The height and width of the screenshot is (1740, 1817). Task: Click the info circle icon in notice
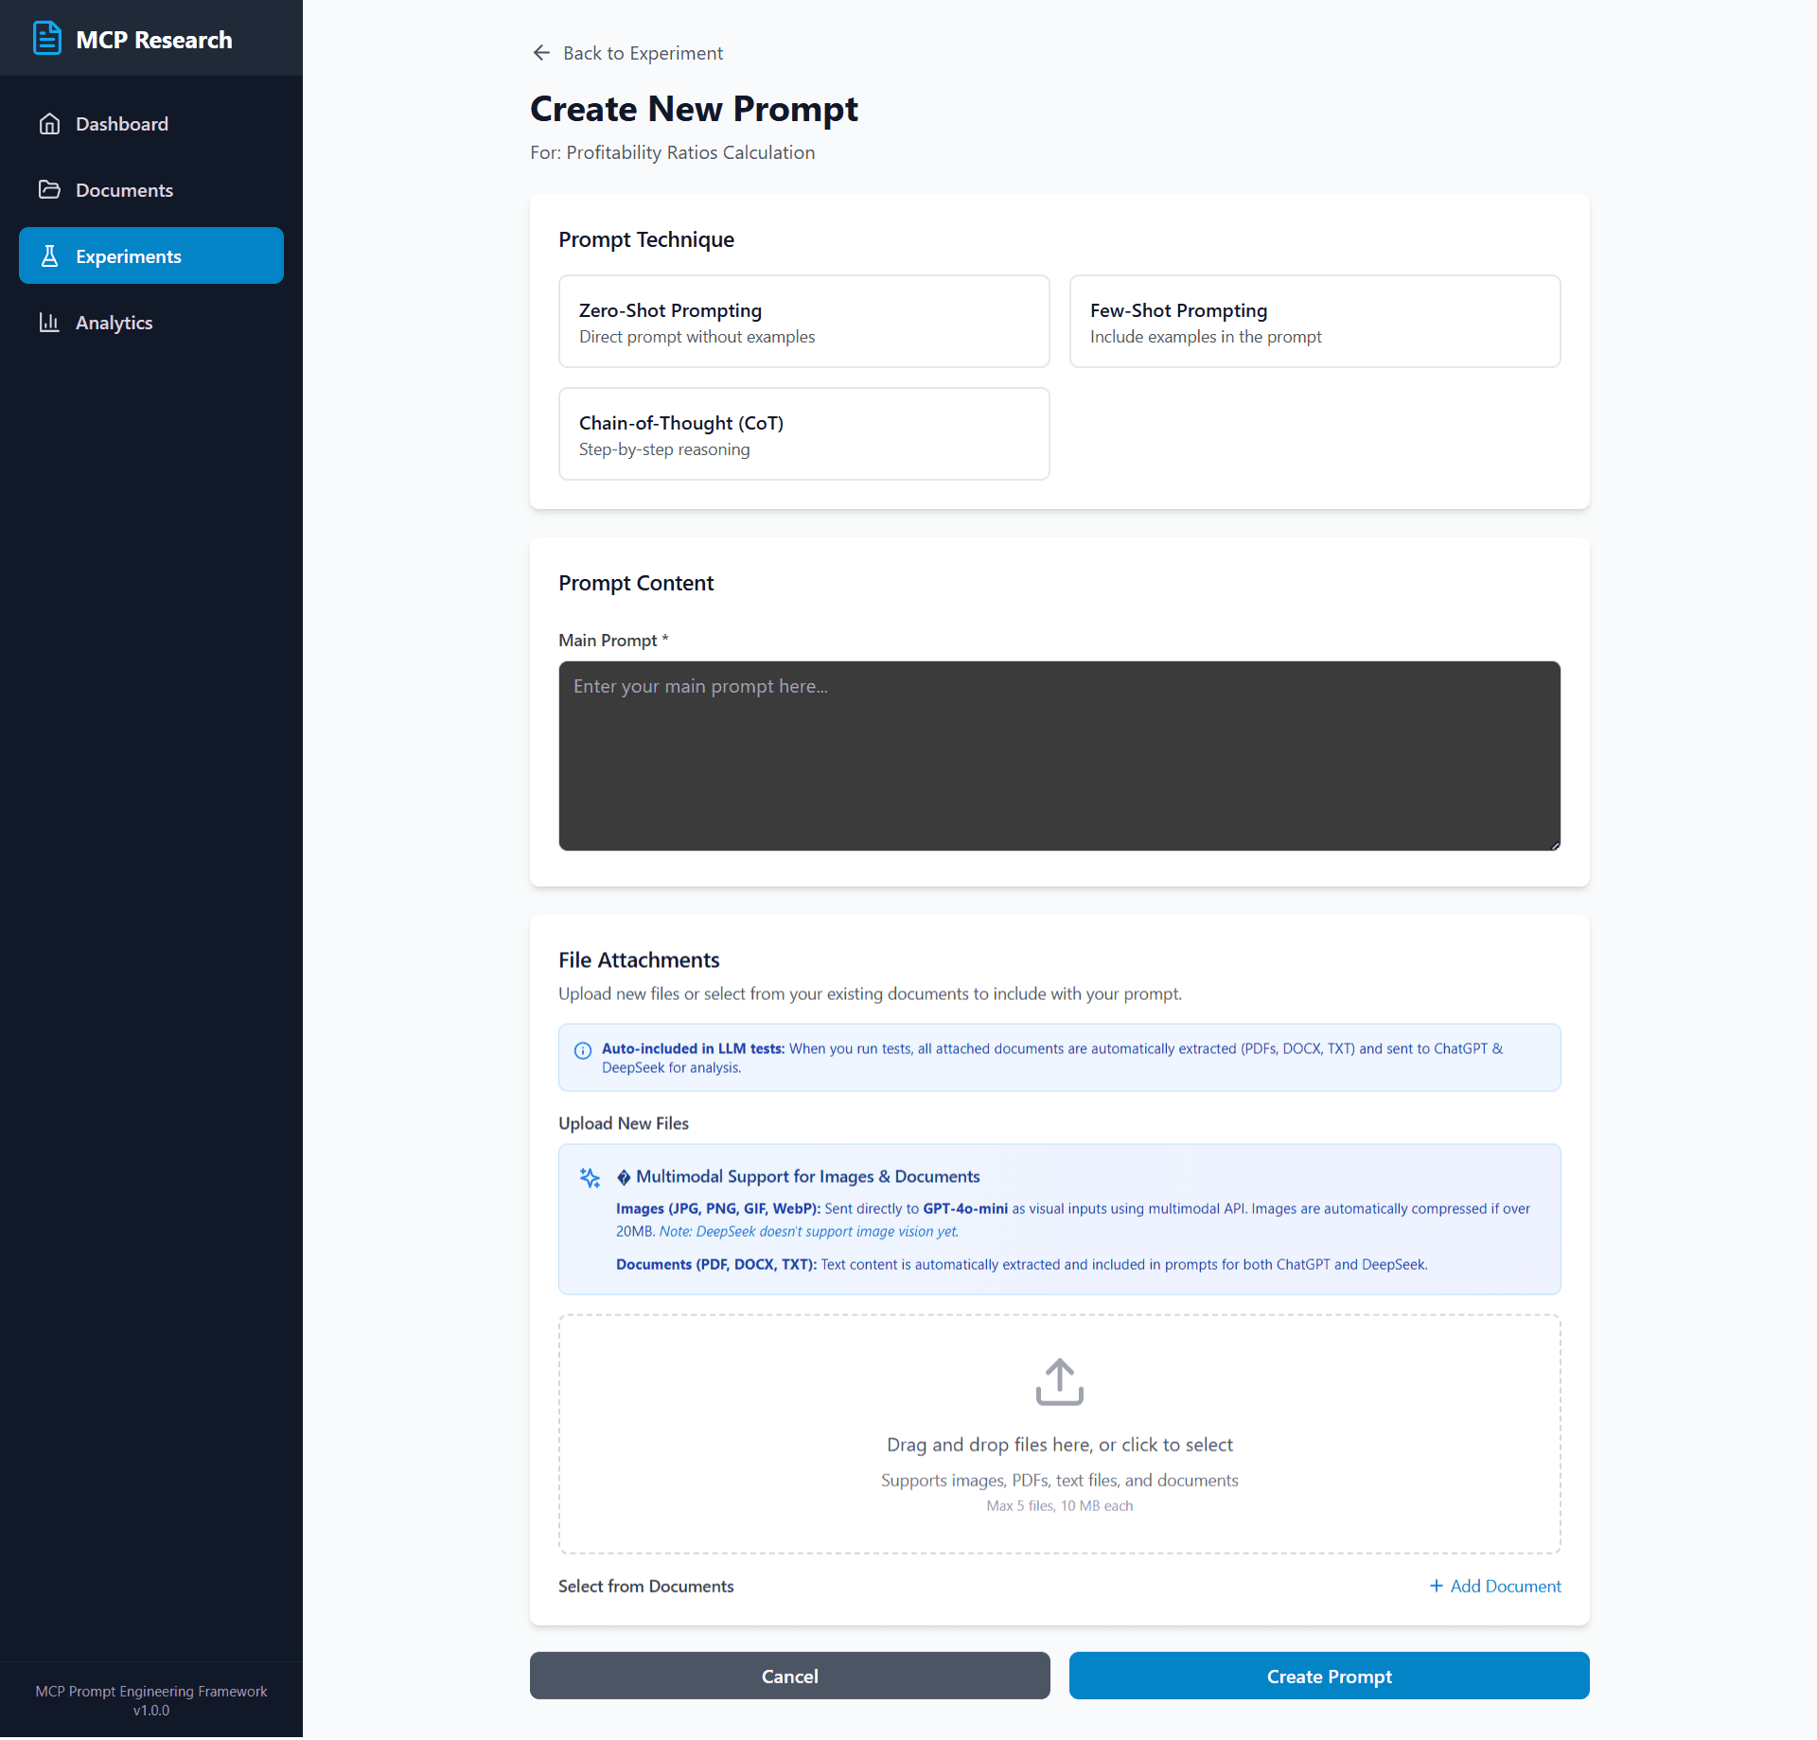point(583,1050)
